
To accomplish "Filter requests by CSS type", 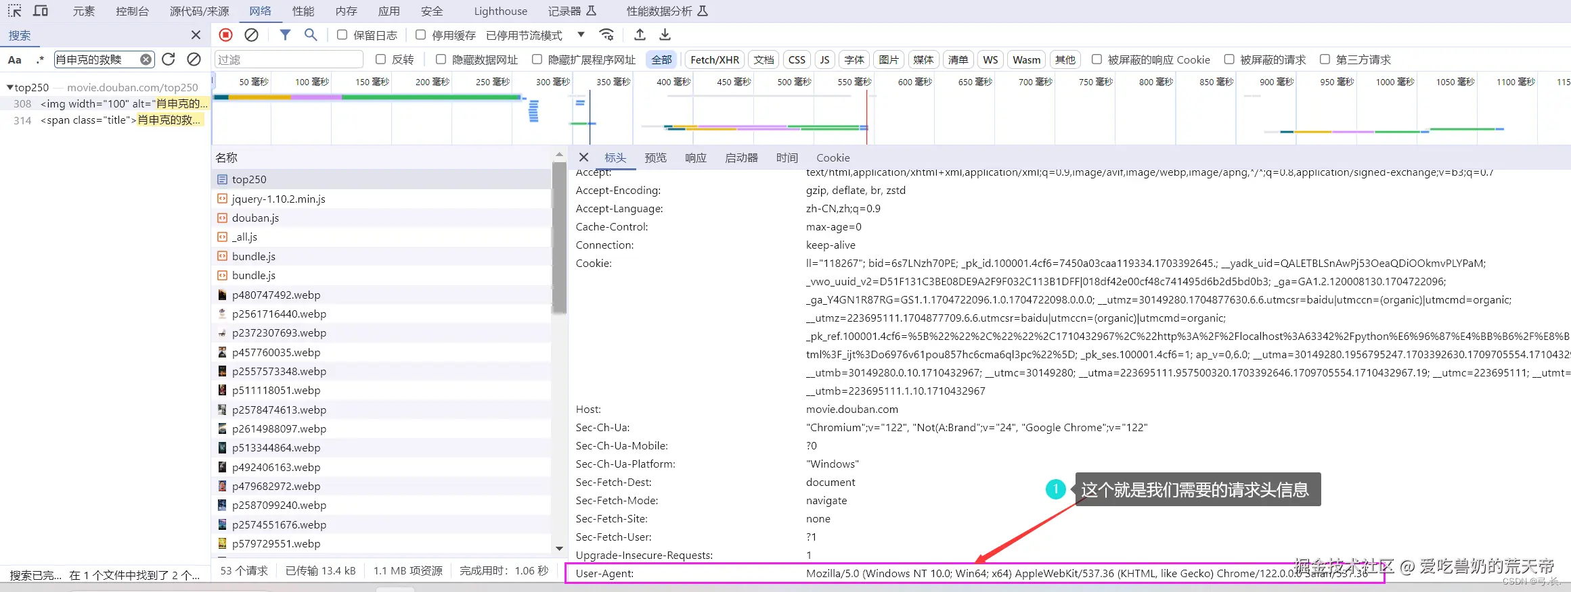I will tap(797, 59).
